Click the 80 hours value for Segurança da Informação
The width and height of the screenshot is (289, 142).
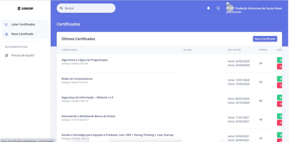click(261, 101)
